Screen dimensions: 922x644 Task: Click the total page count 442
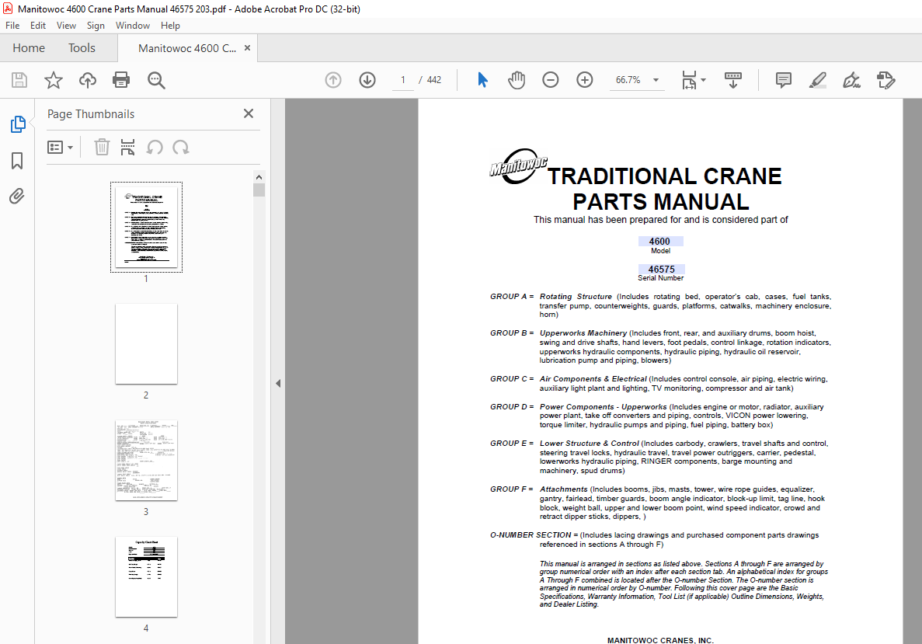pos(434,80)
